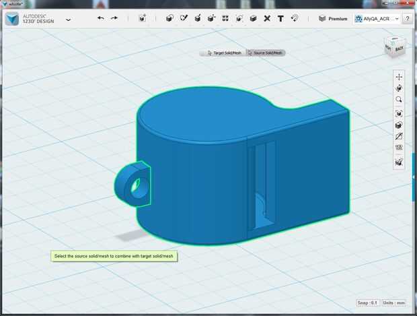Screen dimensions: 417x316
Task: Open the Units: mm setting
Action: pyautogui.click(x=395, y=303)
